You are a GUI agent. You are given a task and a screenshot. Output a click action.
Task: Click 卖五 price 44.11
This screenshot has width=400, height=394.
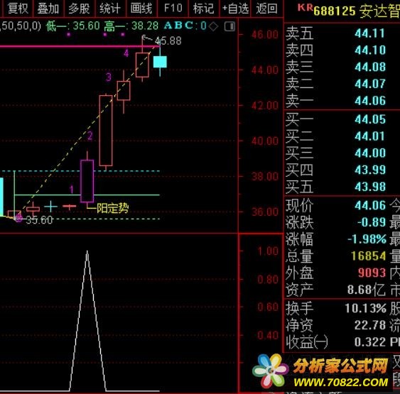(x=369, y=33)
